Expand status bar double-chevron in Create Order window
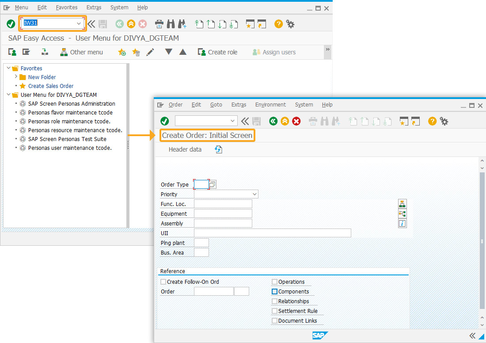This screenshot has height=343, width=486. point(472,335)
